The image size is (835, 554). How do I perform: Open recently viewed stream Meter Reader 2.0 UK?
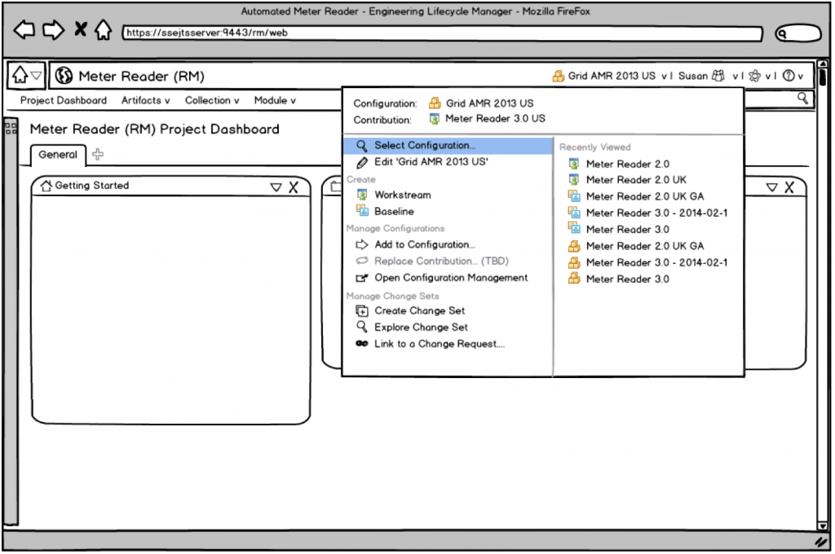627,180
